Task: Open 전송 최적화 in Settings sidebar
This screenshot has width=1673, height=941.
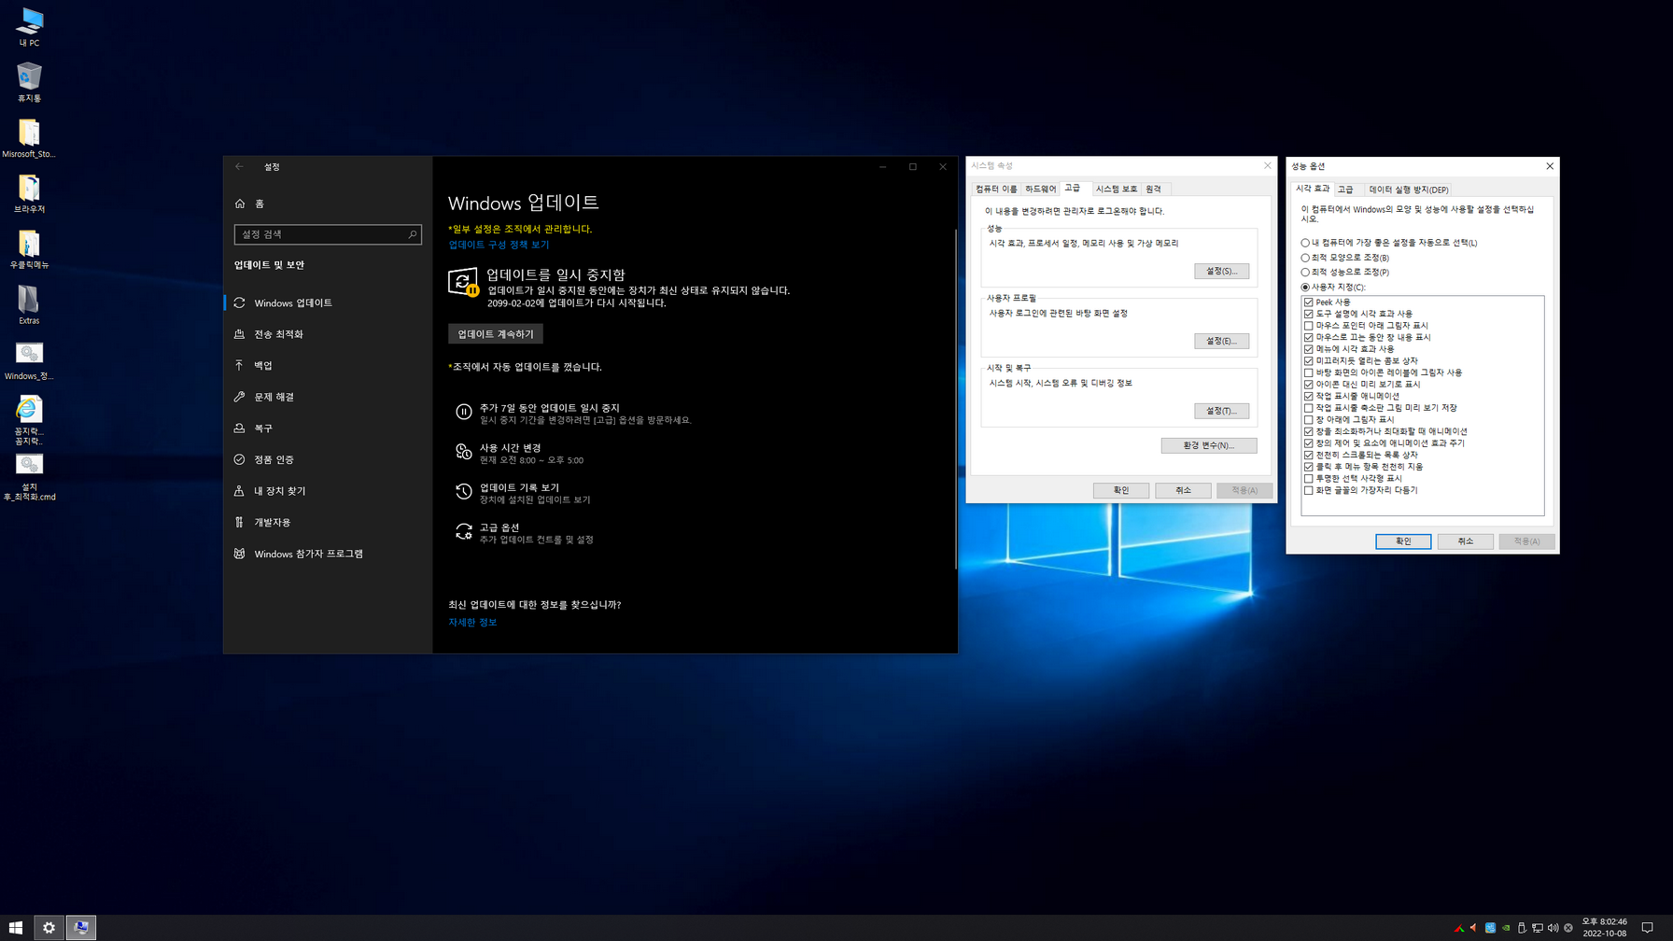Action: [x=327, y=334]
